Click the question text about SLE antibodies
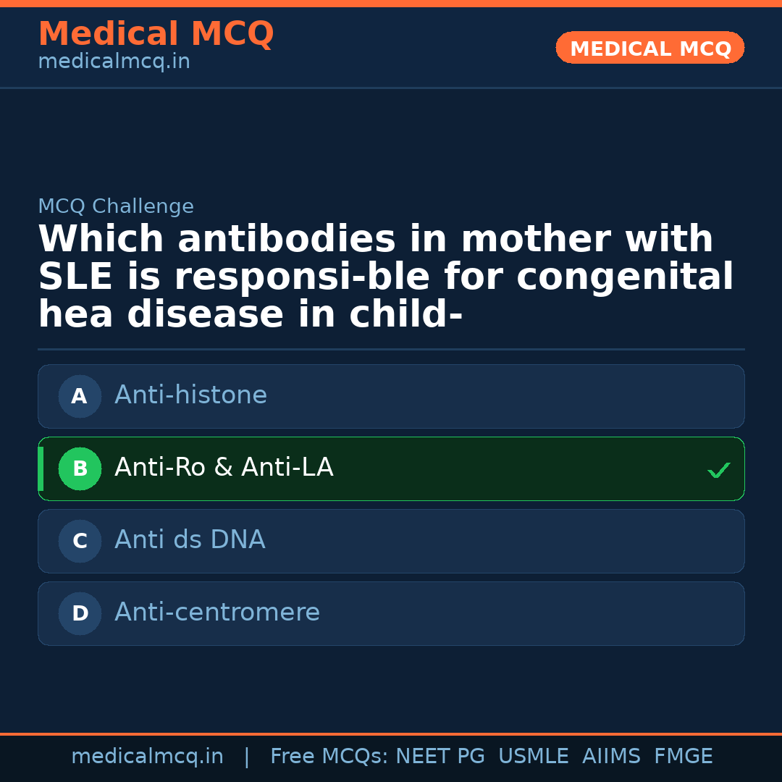The height and width of the screenshot is (782, 782). tap(385, 277)
